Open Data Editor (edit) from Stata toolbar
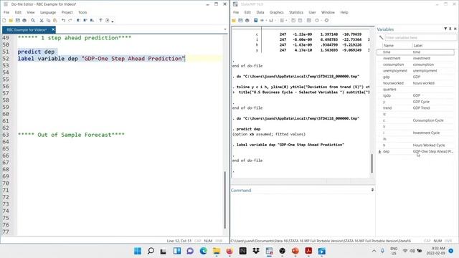This screenshot has height=258, width=459. (293, 21)
